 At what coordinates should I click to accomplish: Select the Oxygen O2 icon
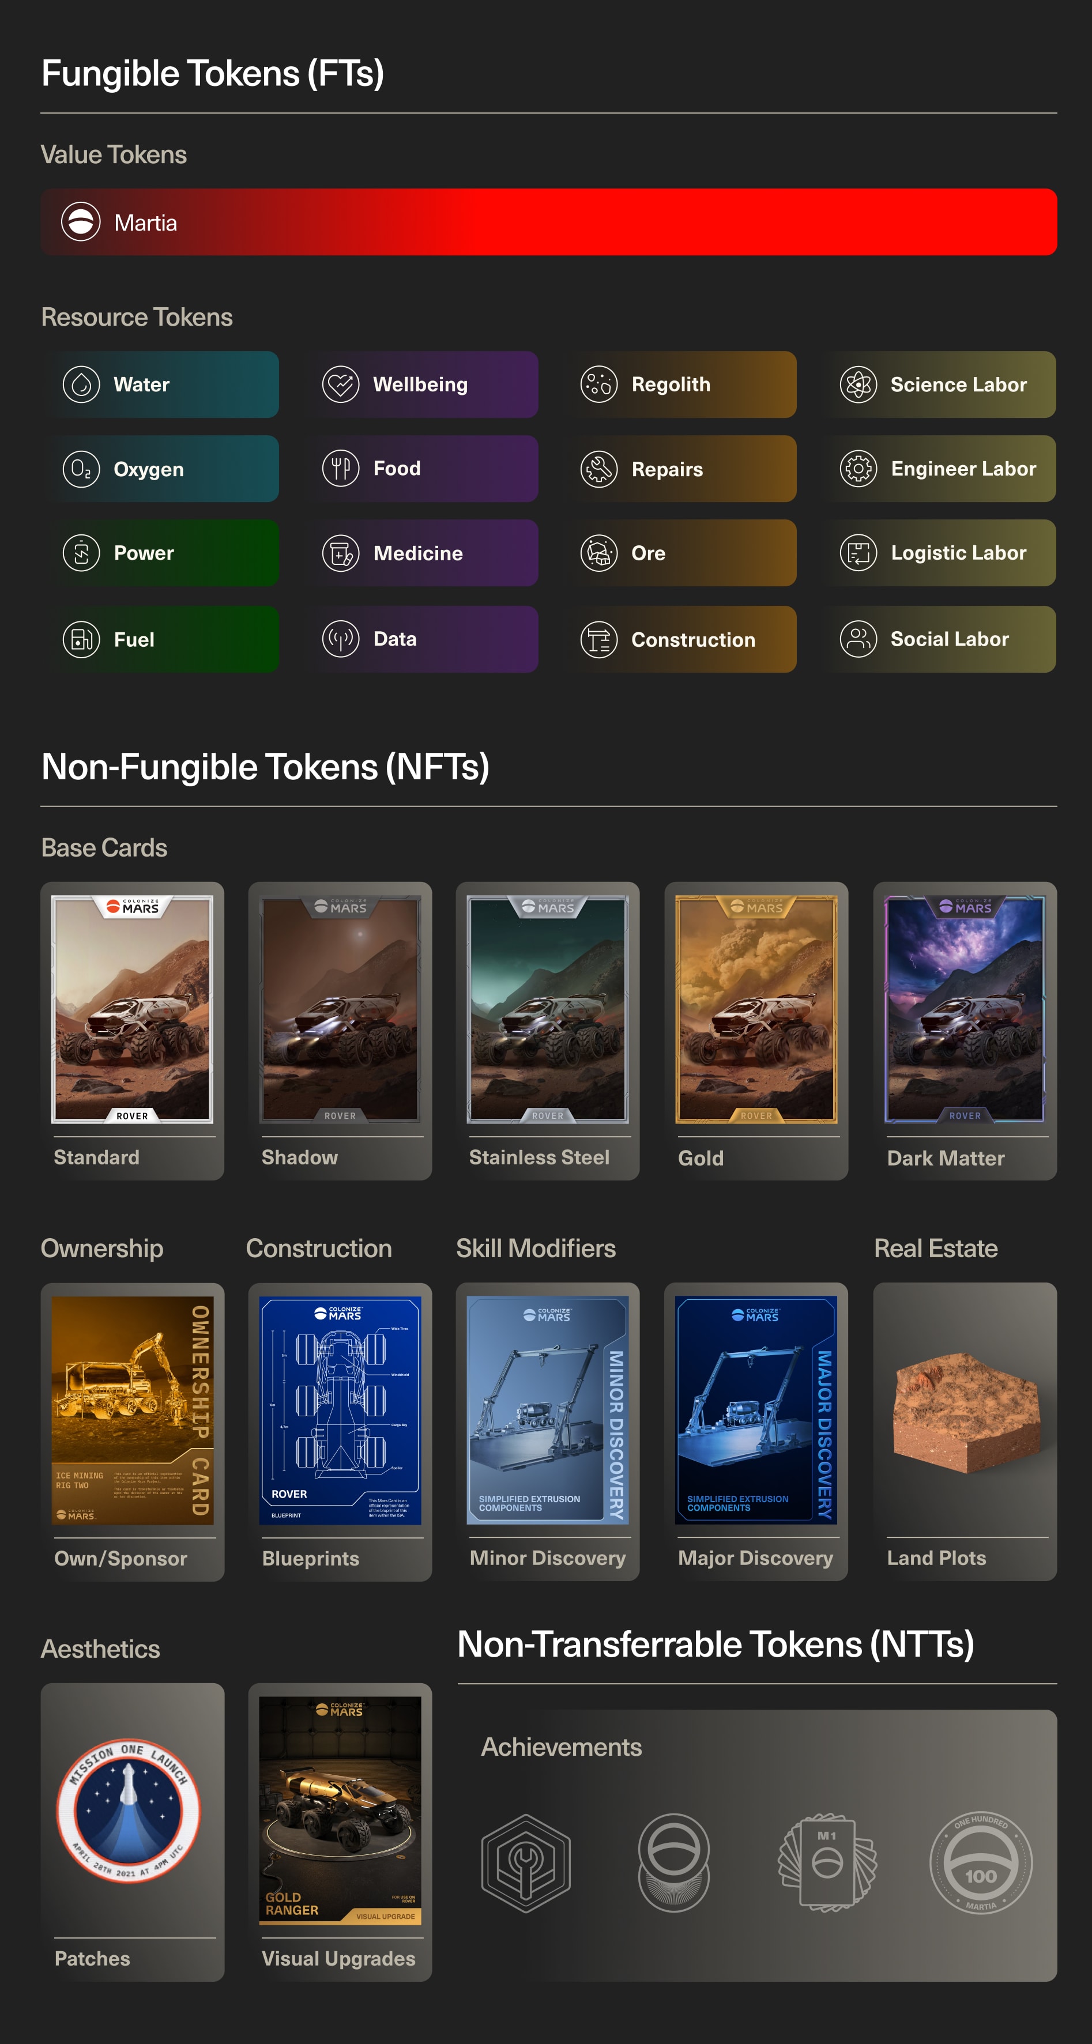coord(81,469)
